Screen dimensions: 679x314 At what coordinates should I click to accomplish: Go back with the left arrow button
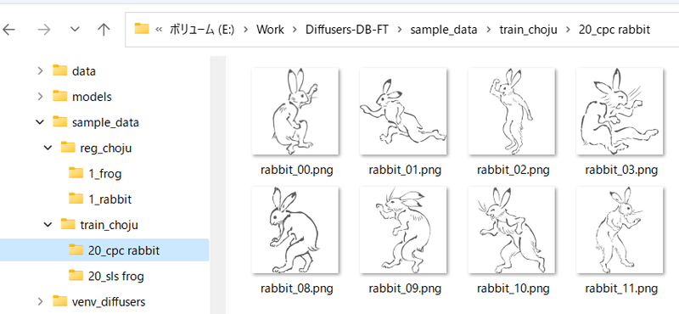click(x=8, y=30)
